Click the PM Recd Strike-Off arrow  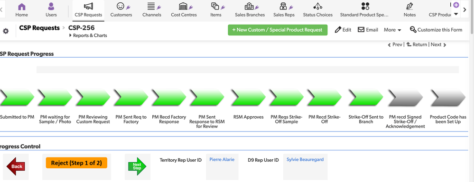coord(325,98)
